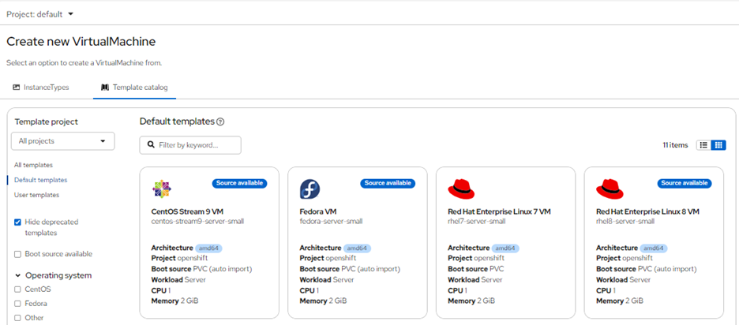Click centos-stream9-server-small text
The width and height of the screenshot is (739, 325).
point(197,221)
